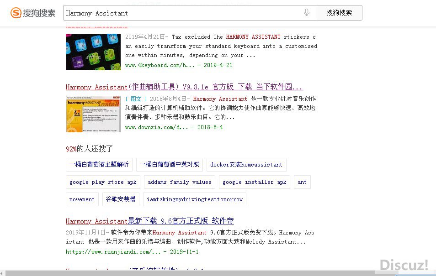
Task: Click the 2018年8月4日 snippet date
Action: (x=168, y=99)
